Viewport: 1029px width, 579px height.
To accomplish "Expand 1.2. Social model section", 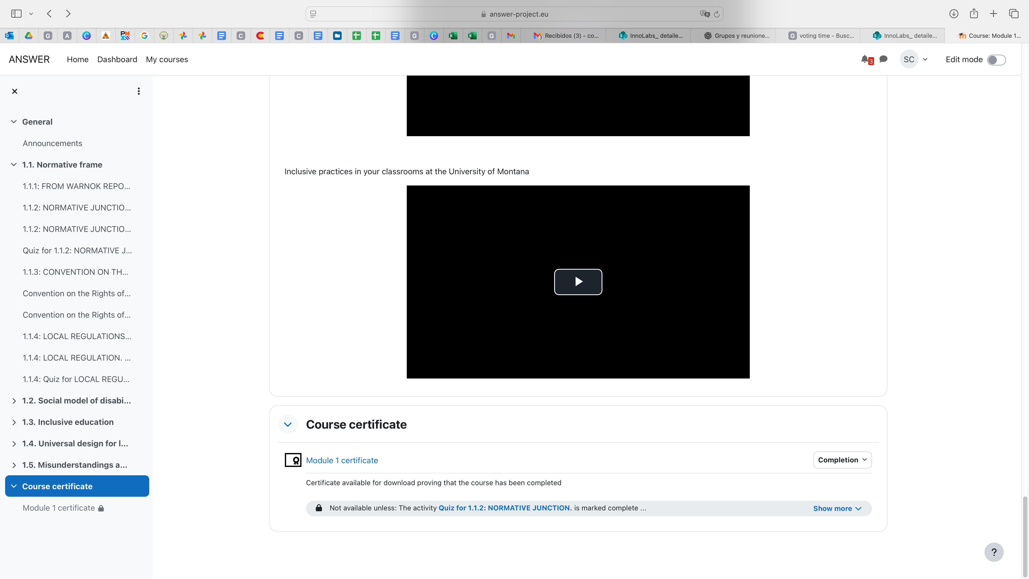I will [x=14, y=401].
